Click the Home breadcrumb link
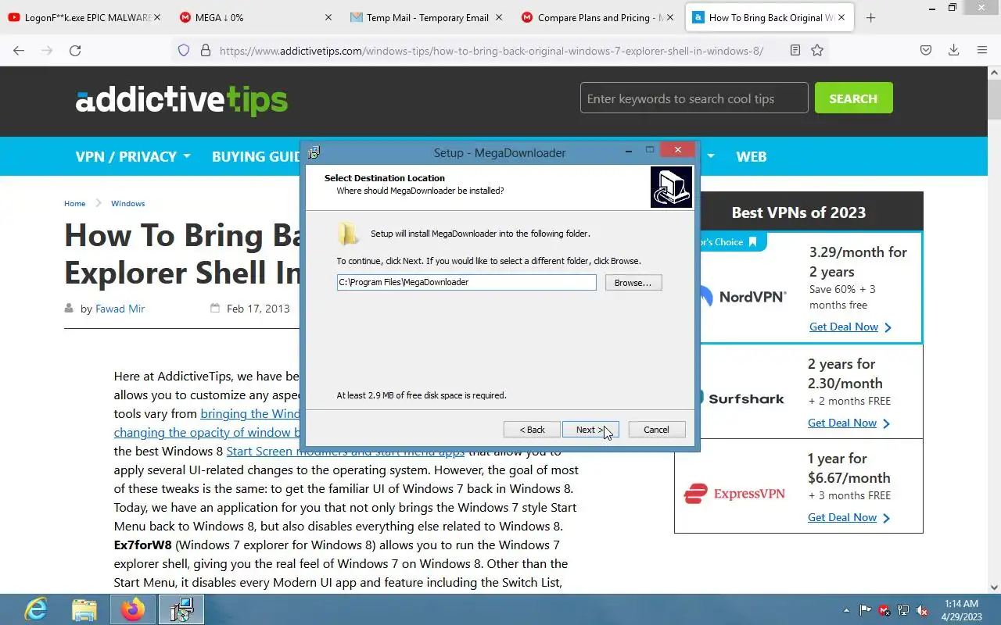This screenshot has width=1001, height=625. click(74, 203)
